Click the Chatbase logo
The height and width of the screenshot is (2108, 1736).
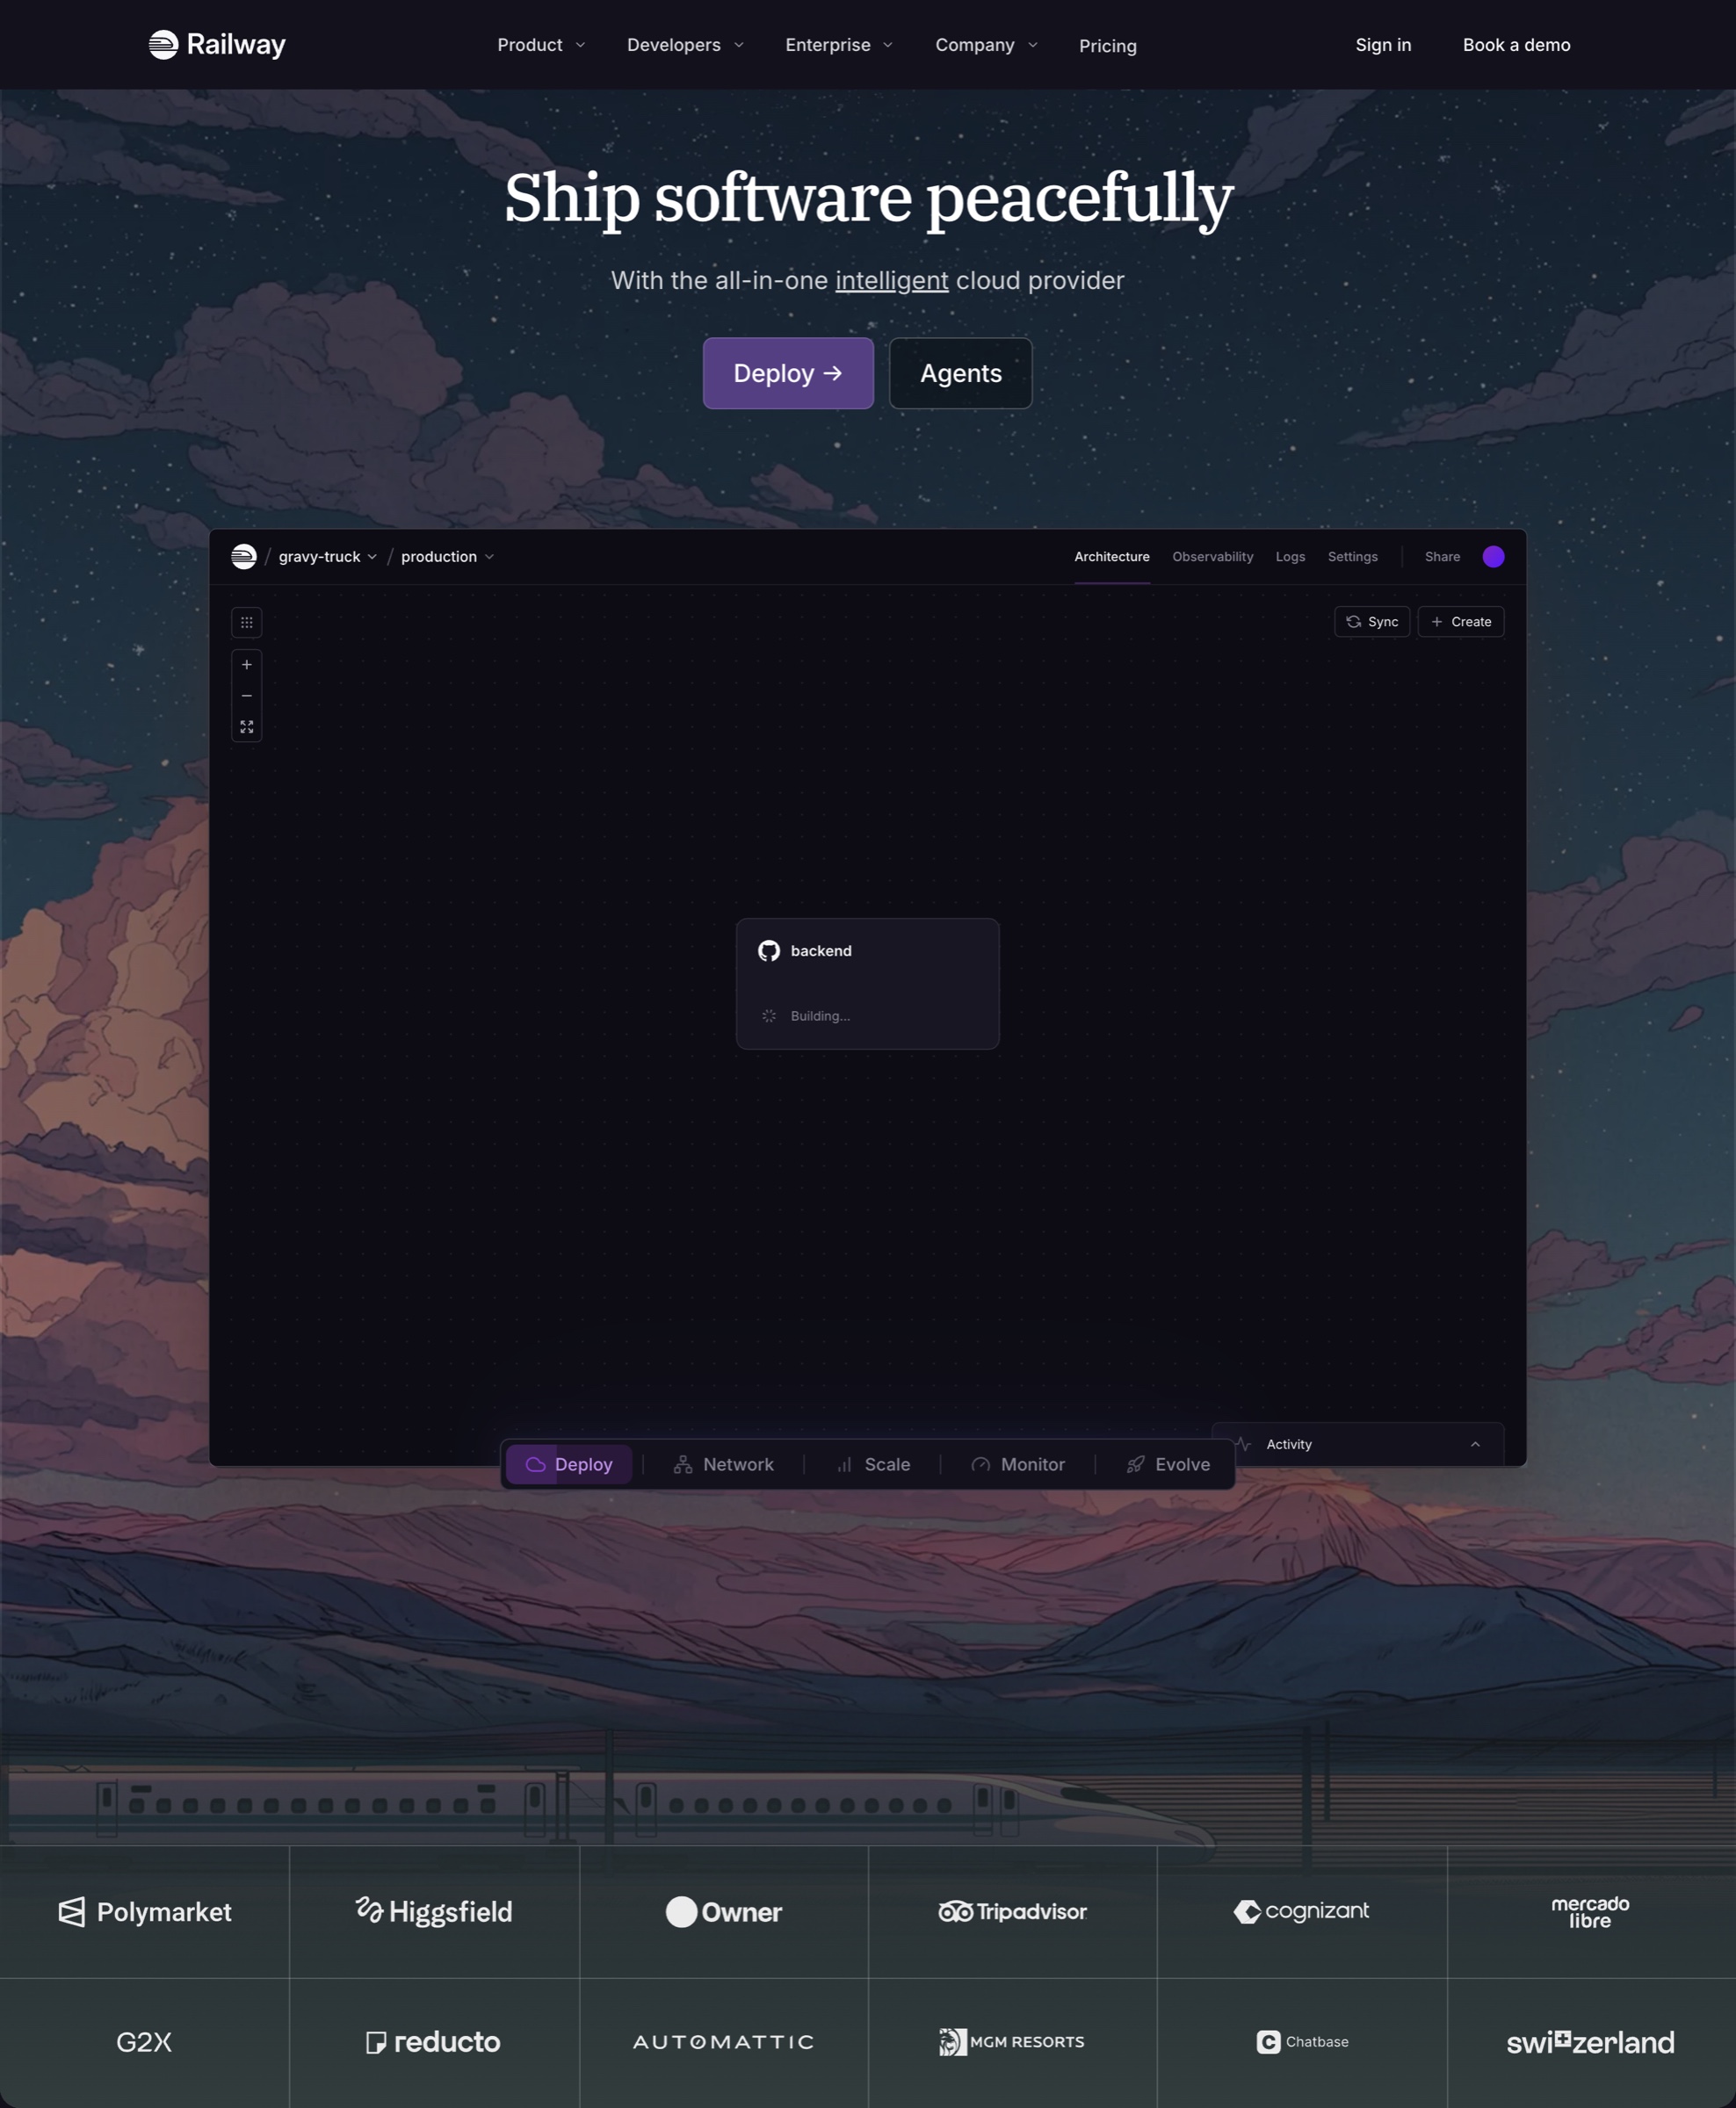click(x=1302, y=2041)
